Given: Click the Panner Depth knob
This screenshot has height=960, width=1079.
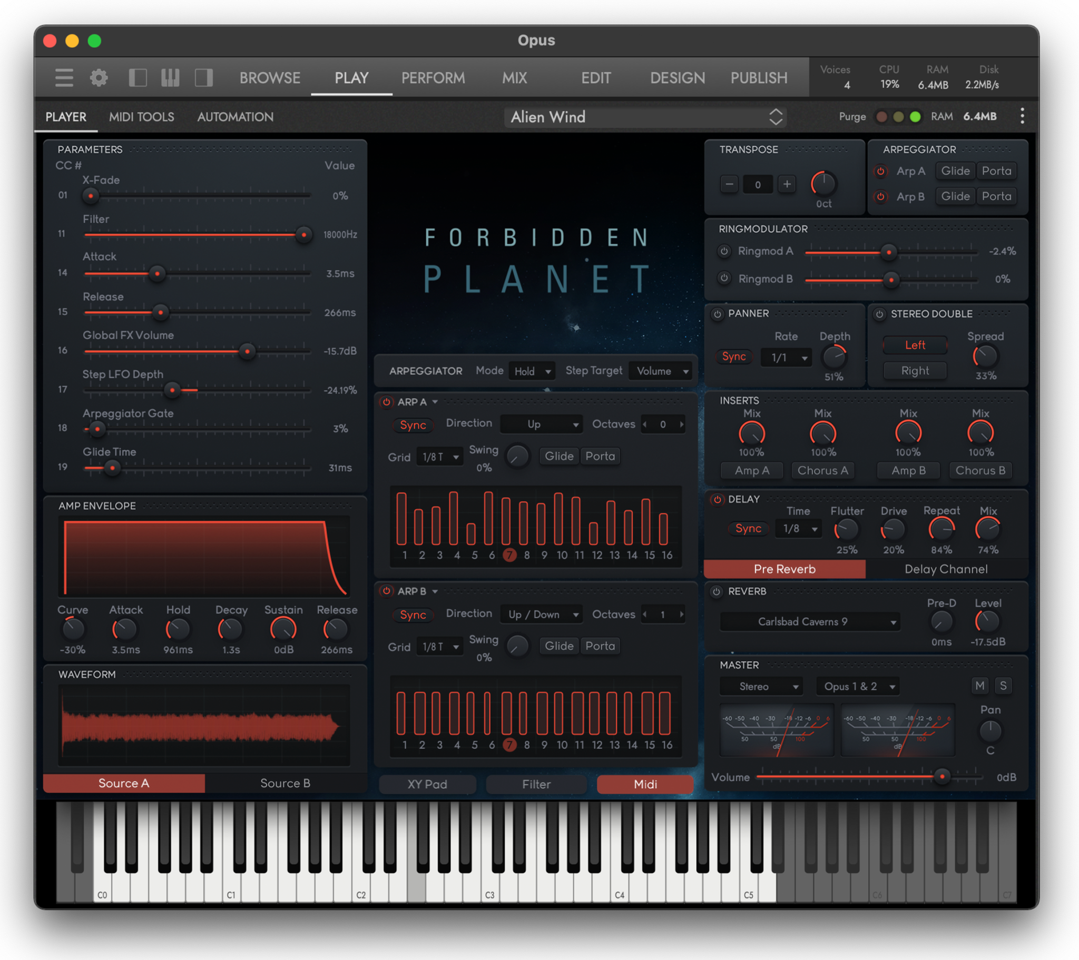Looking at the screenshot, I should tap(834, 357).
